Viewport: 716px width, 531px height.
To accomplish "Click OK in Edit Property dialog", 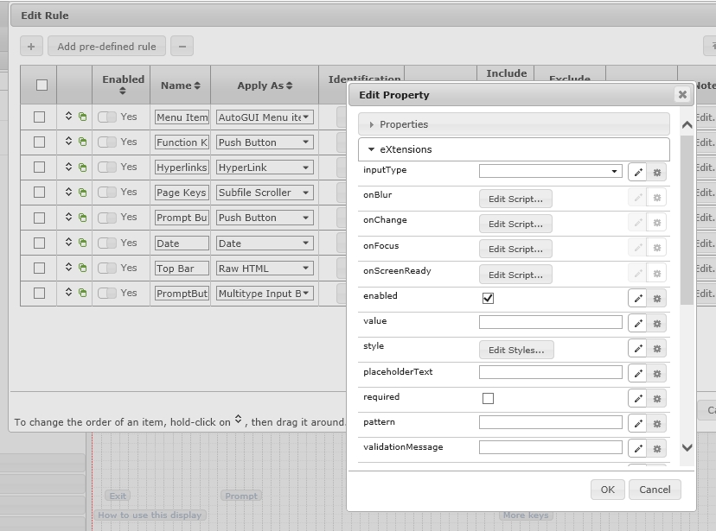I will click(x=607, y=490).
